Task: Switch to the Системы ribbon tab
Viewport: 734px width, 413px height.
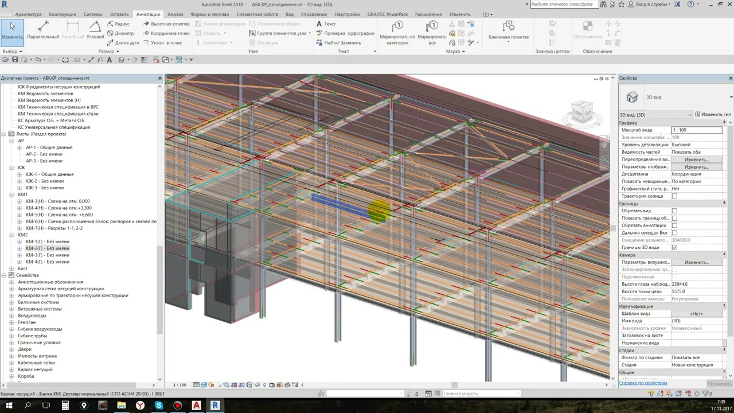Action: pos(93,14)
